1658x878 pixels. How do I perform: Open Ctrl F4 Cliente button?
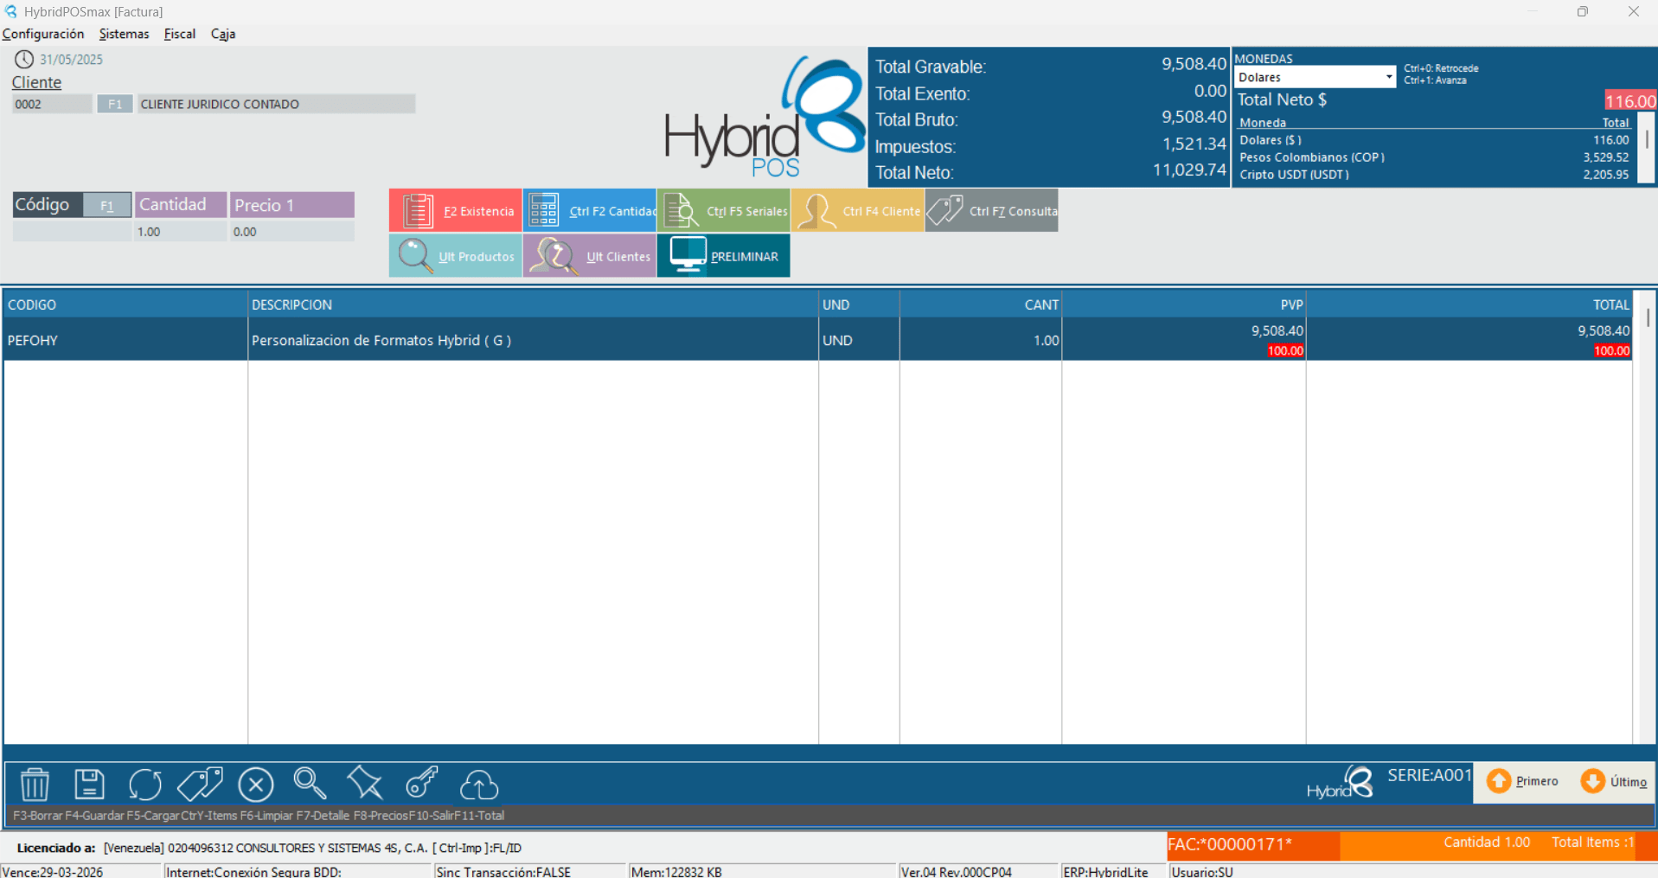(858, 211)
